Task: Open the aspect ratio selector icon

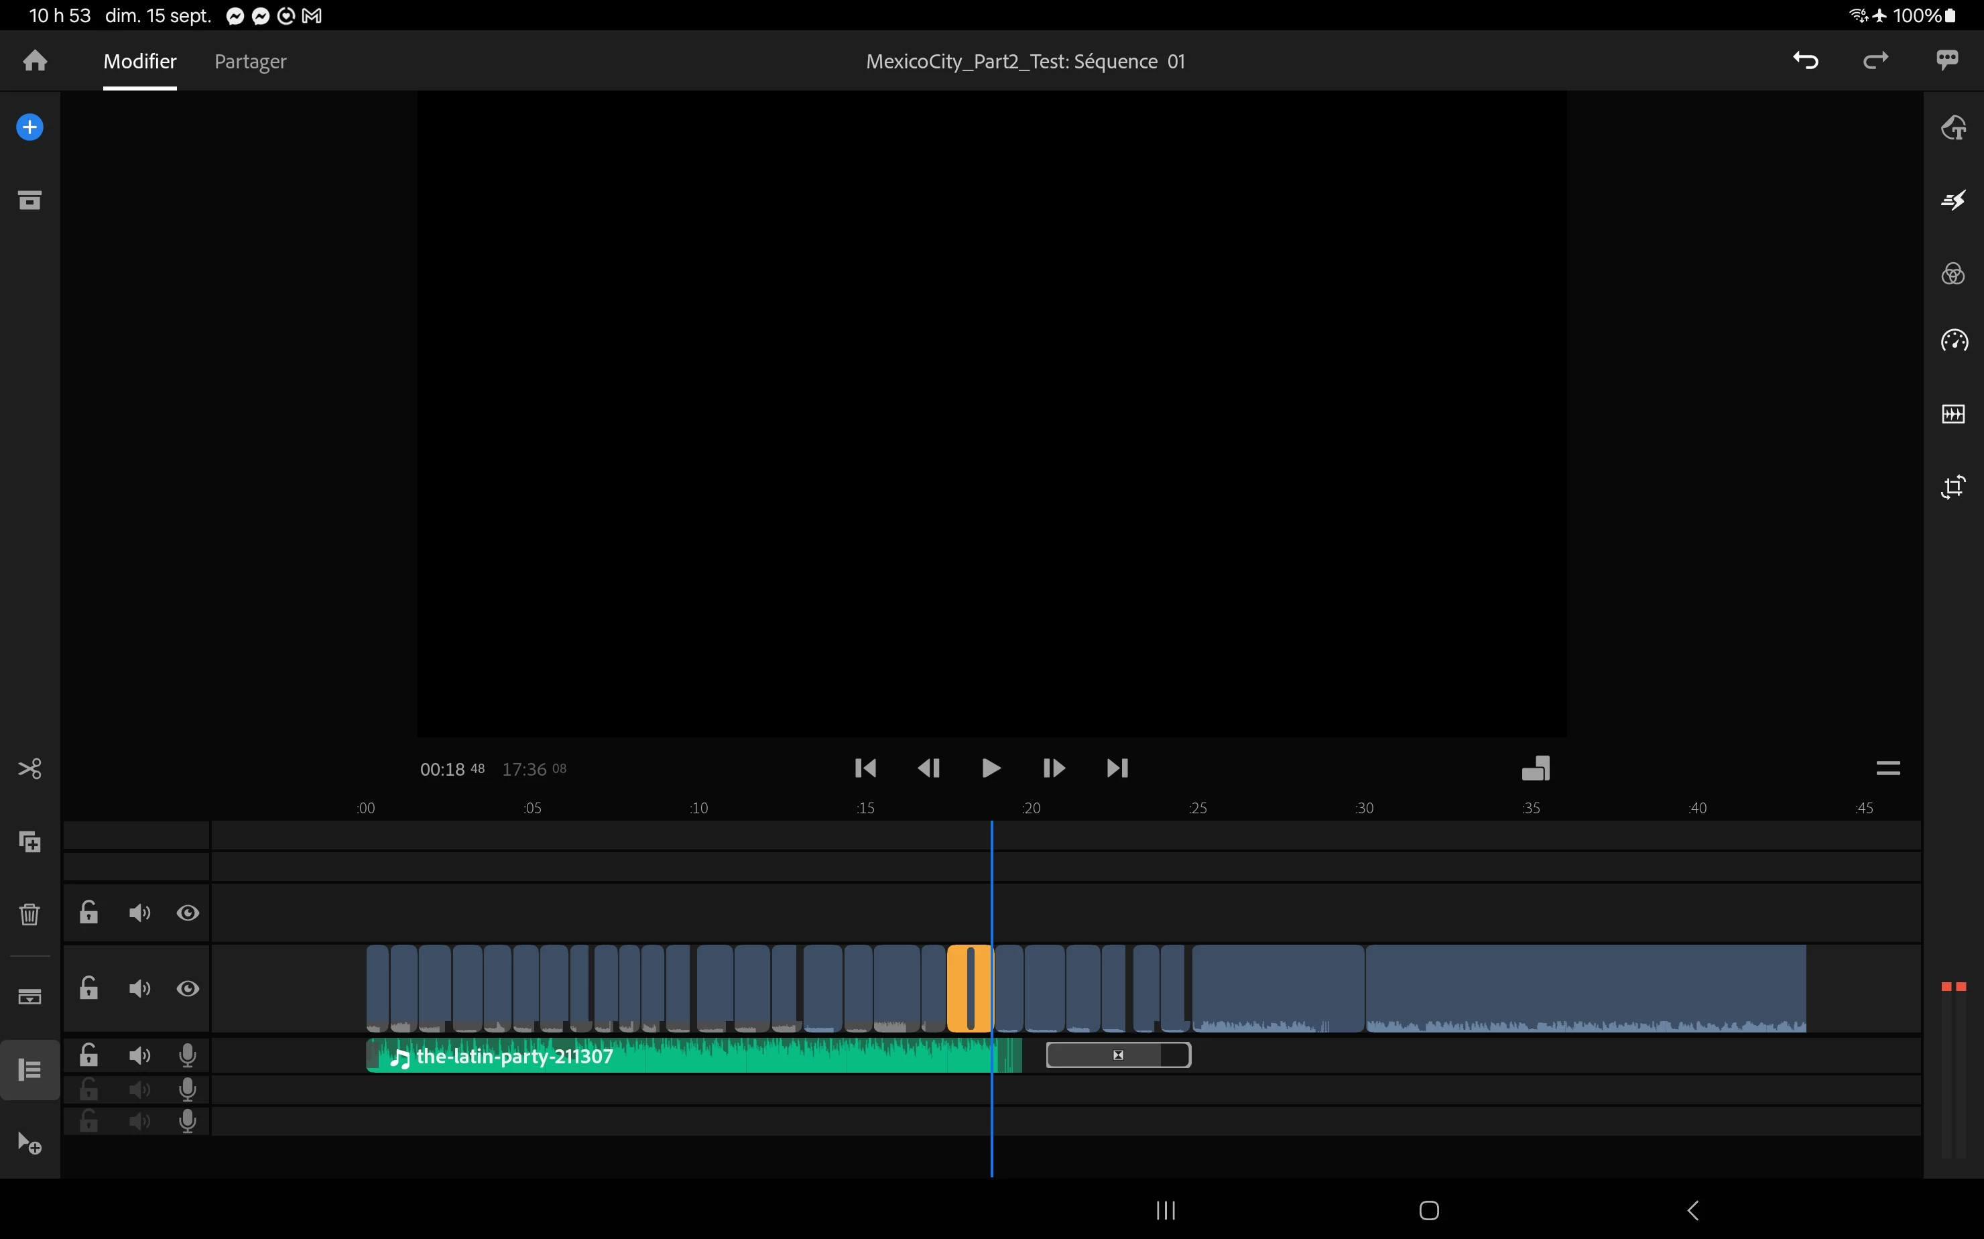Action: coord(1535,768)
